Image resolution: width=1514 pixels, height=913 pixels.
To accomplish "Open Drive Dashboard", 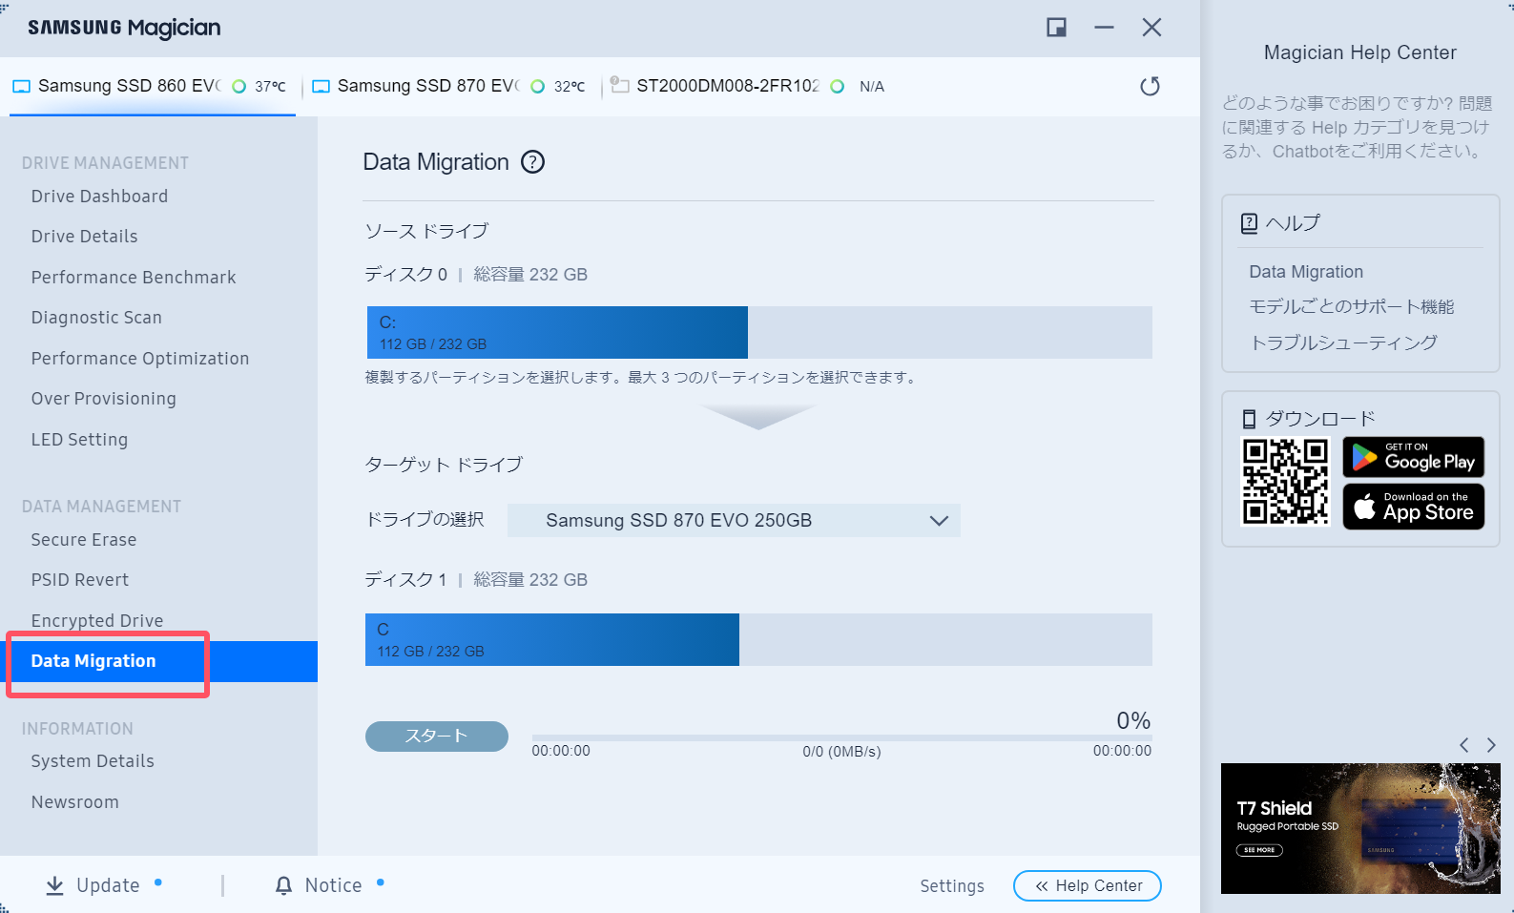I will 99,197.
